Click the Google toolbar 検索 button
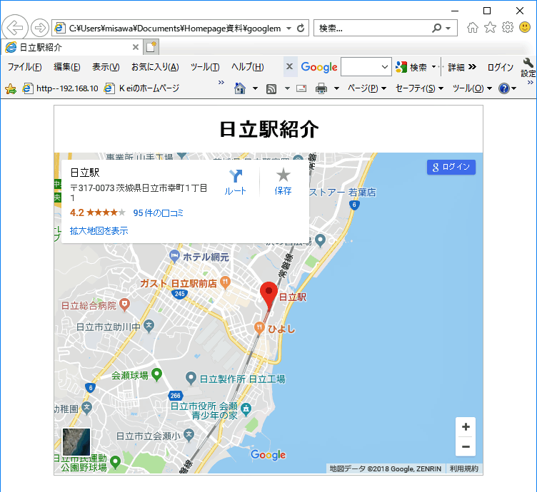 [x=411, y=67]
